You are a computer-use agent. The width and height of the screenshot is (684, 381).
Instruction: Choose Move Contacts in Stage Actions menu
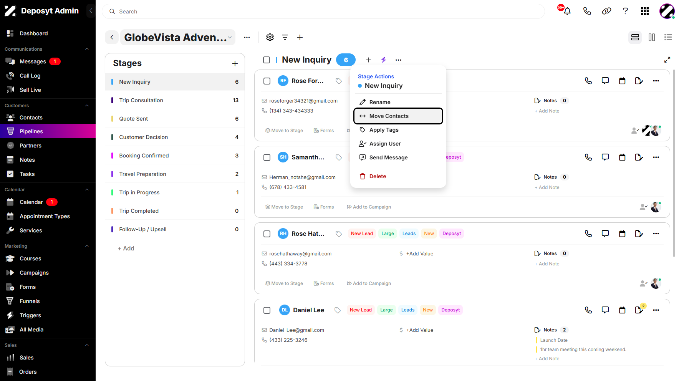pos(398,116)
